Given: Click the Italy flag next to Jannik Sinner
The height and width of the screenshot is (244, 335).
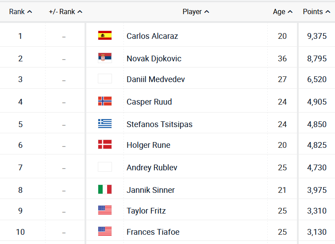Looking at the screenshot, I should (x=105, y=190).
